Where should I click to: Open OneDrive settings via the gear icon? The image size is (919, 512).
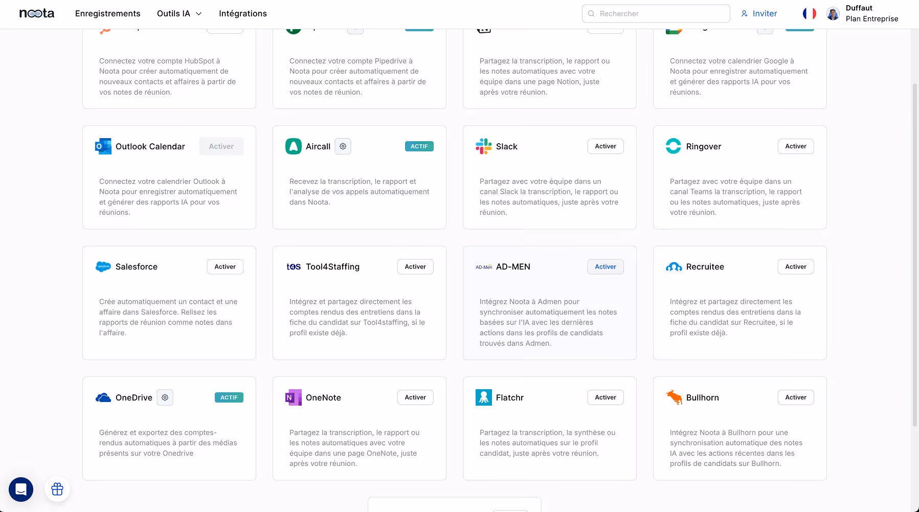coord(165,397)
